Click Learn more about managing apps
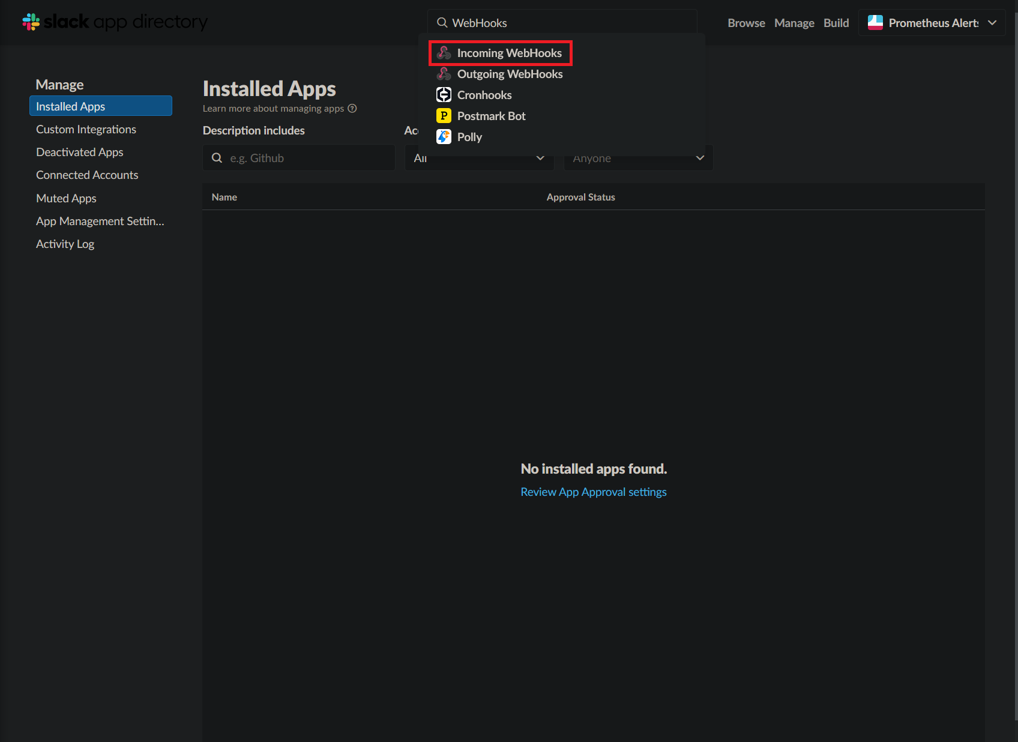The width and height of the screenshot is (1018, 742). (x=273, y=109)
